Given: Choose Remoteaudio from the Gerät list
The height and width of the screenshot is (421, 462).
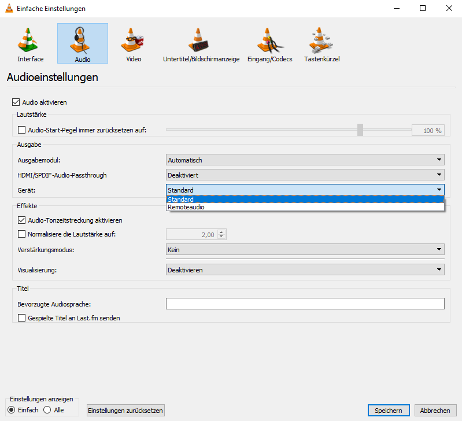Looking at the screenshot, I should pyautogui.click(x=186, y=207).
